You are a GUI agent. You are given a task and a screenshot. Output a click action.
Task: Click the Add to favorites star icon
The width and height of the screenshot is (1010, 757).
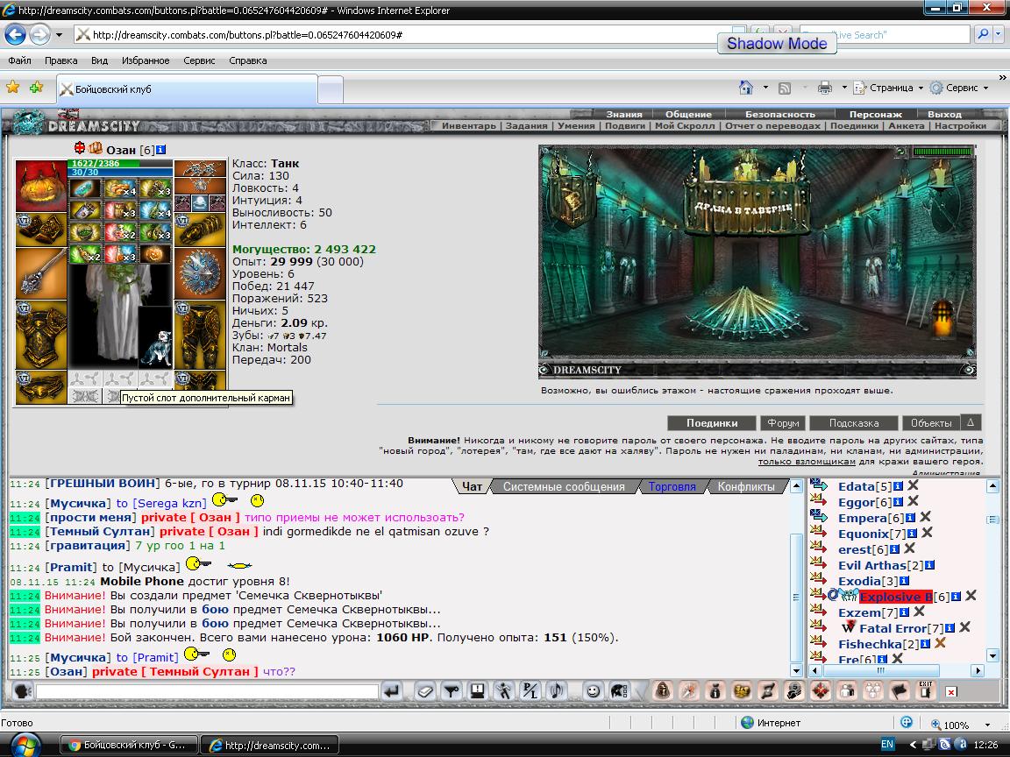[36, 88]
